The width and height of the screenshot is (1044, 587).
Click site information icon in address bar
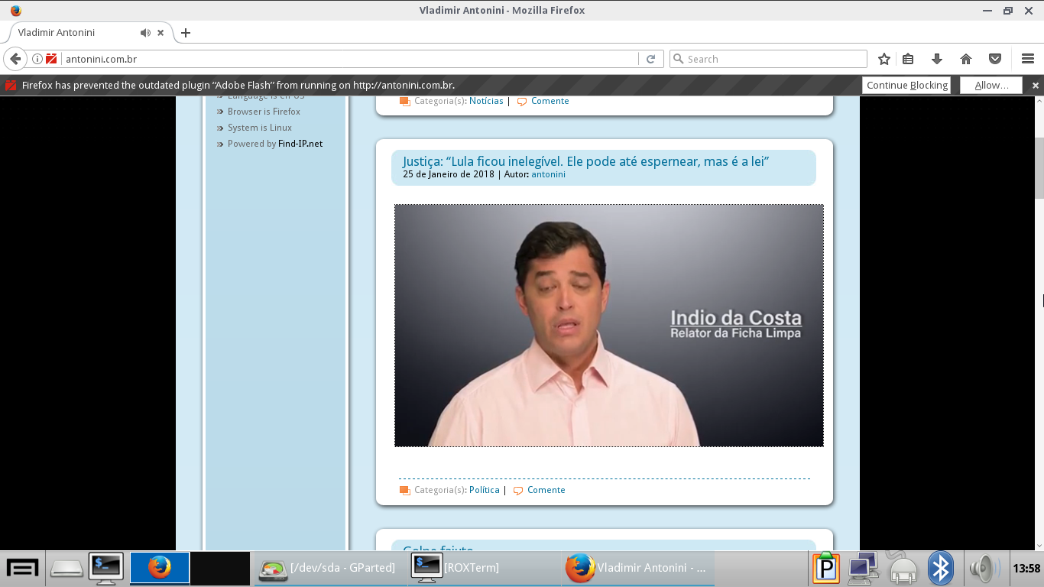pyautogui.click(x=37, y=59)
